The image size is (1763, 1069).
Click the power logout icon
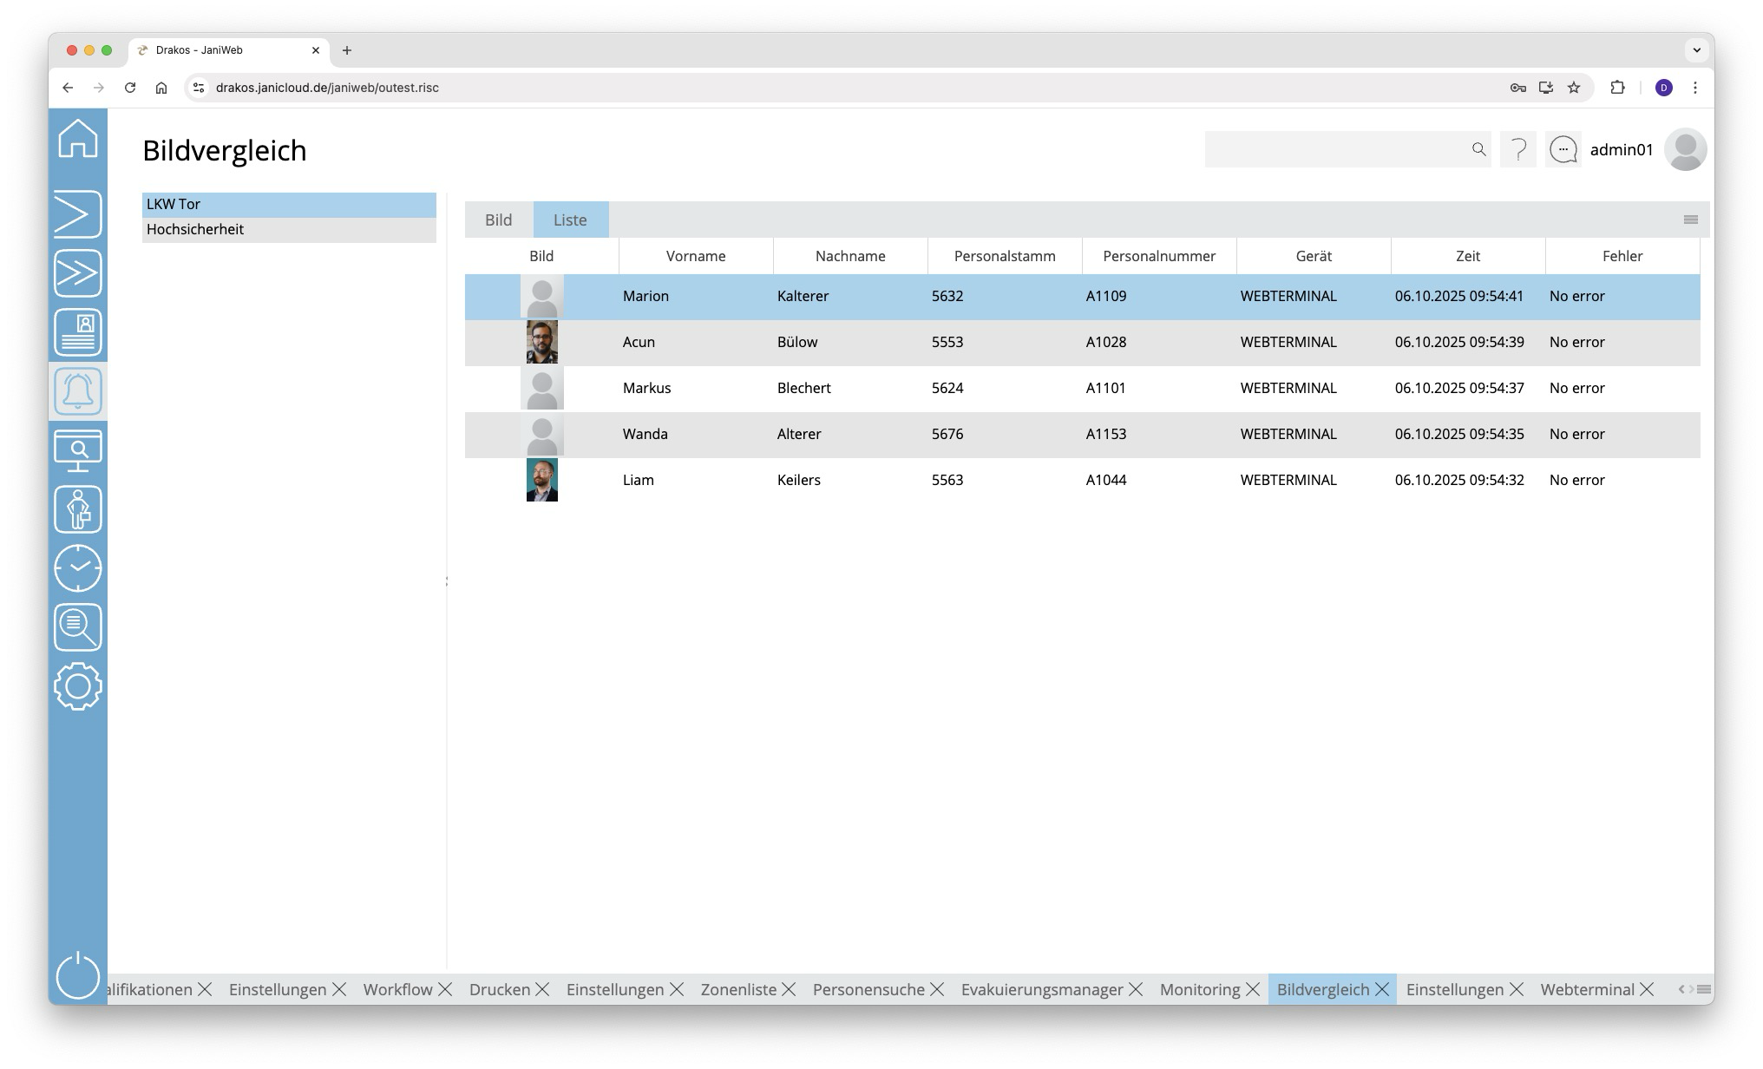tap(78, 974)
